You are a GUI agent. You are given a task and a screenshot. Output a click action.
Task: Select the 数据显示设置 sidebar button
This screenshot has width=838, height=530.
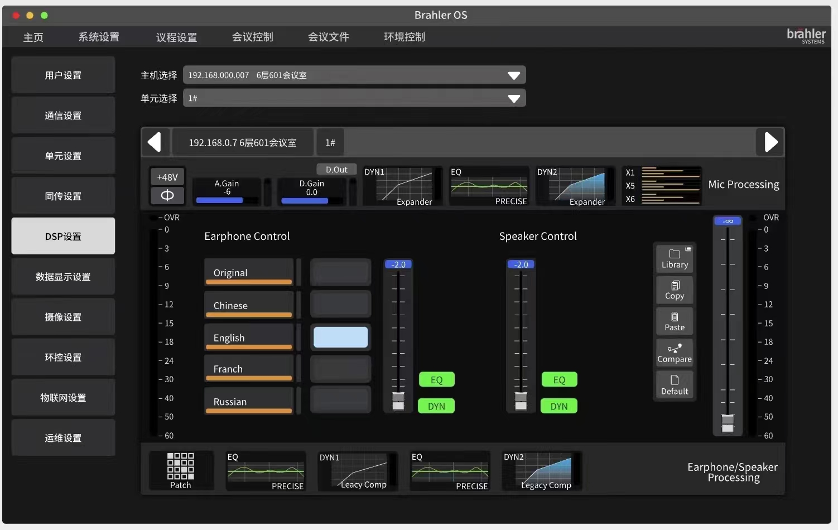63,276
